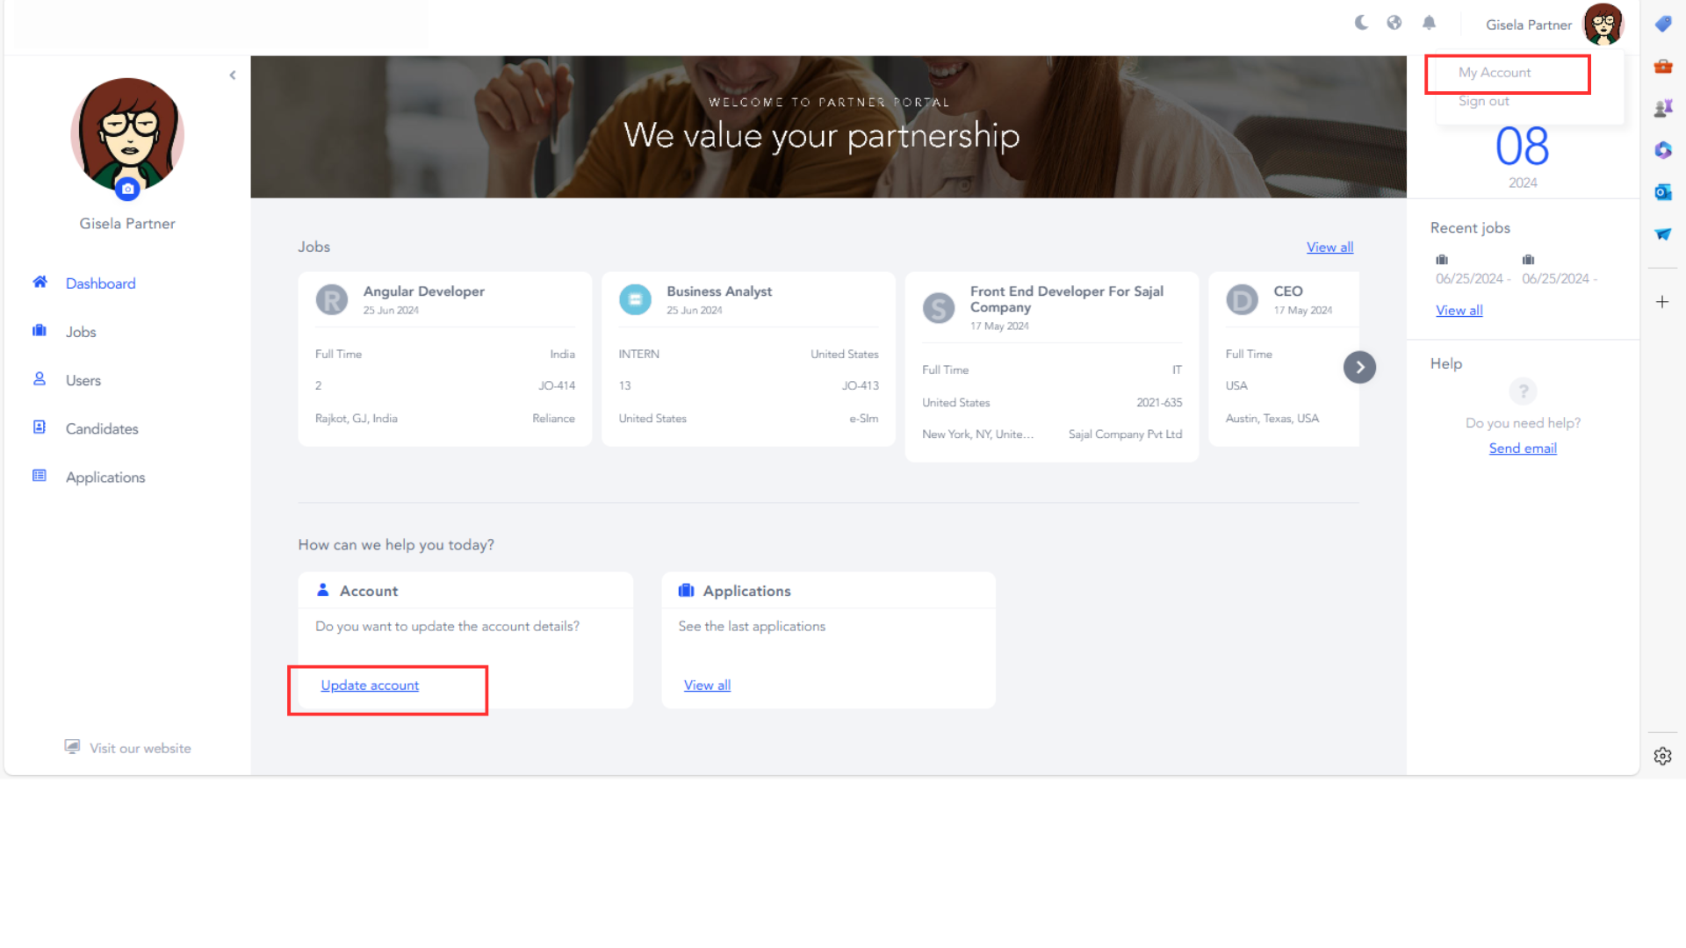Open browser sidebar Outlook icon
This screenshot has width=1686, height=948.
(x=1663, y=192)
